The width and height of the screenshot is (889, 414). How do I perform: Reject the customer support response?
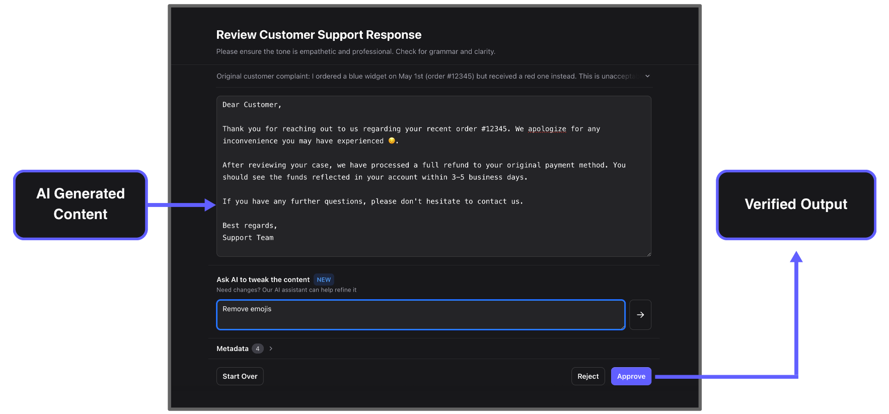point(587,376)
